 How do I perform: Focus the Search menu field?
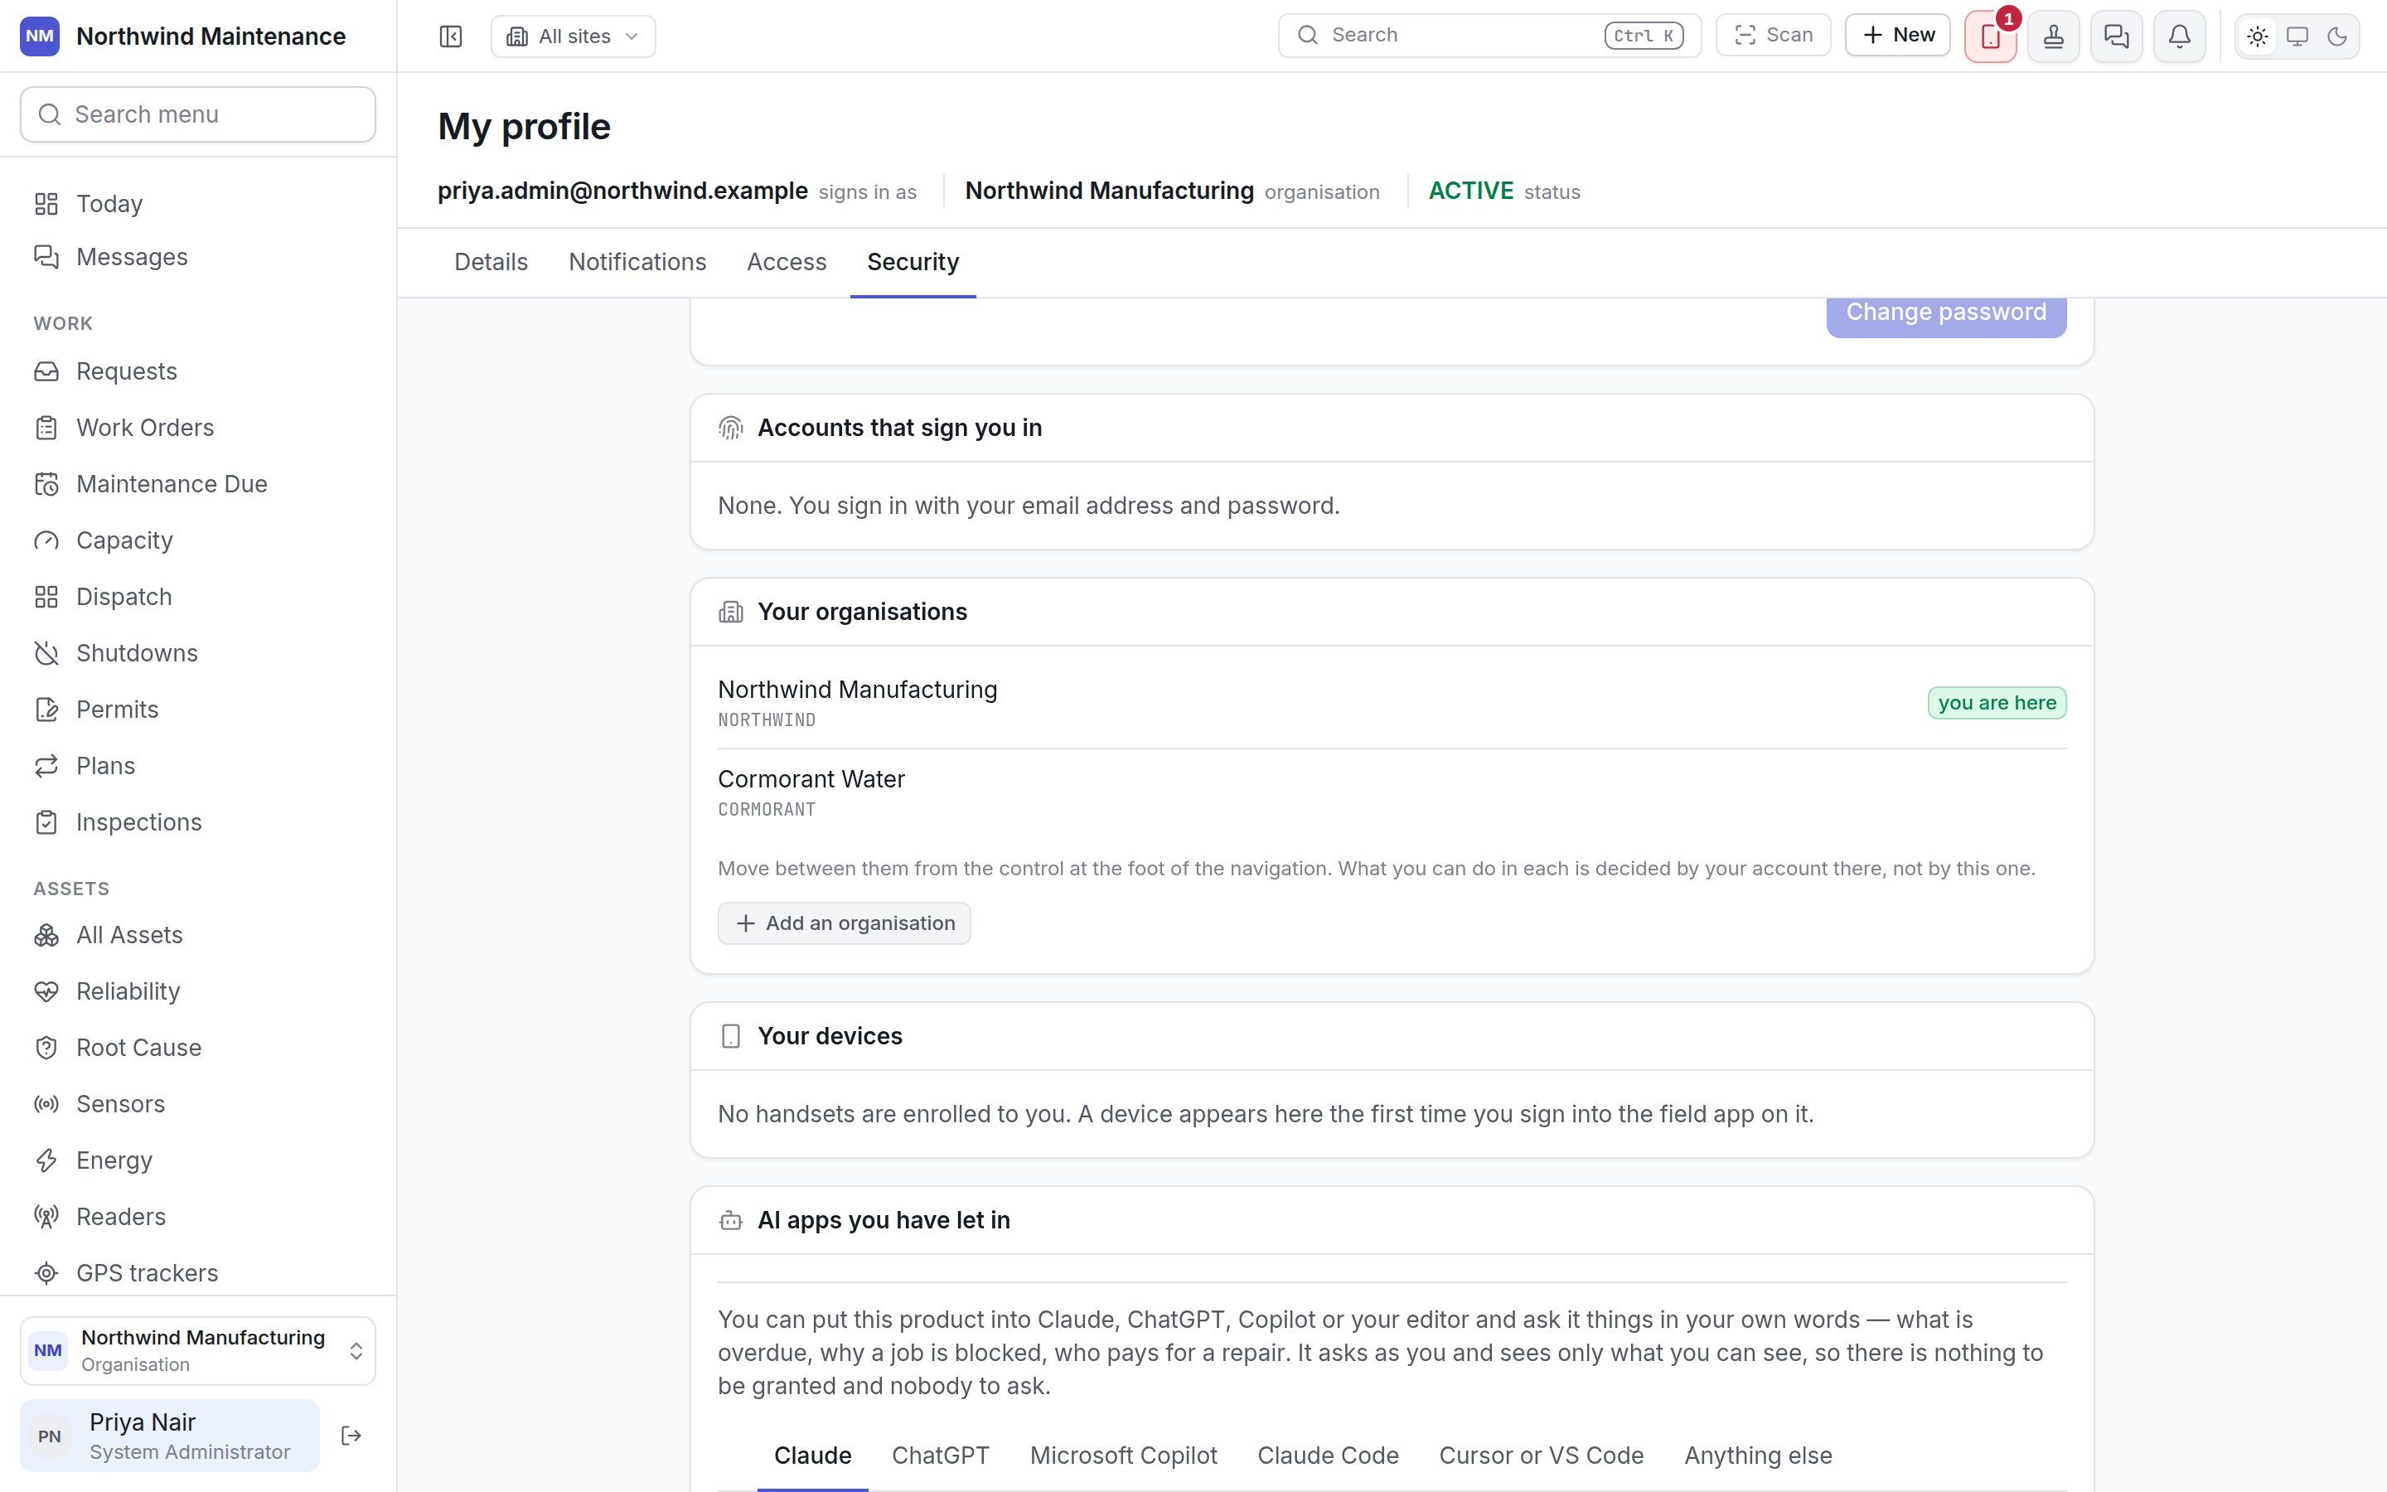pyautogui.click(x=198, y=114)
